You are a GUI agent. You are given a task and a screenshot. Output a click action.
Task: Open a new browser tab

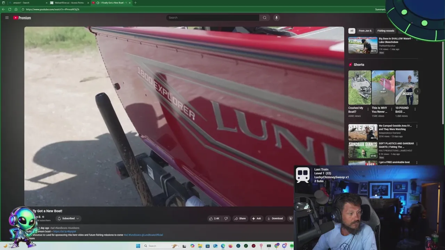135,3
